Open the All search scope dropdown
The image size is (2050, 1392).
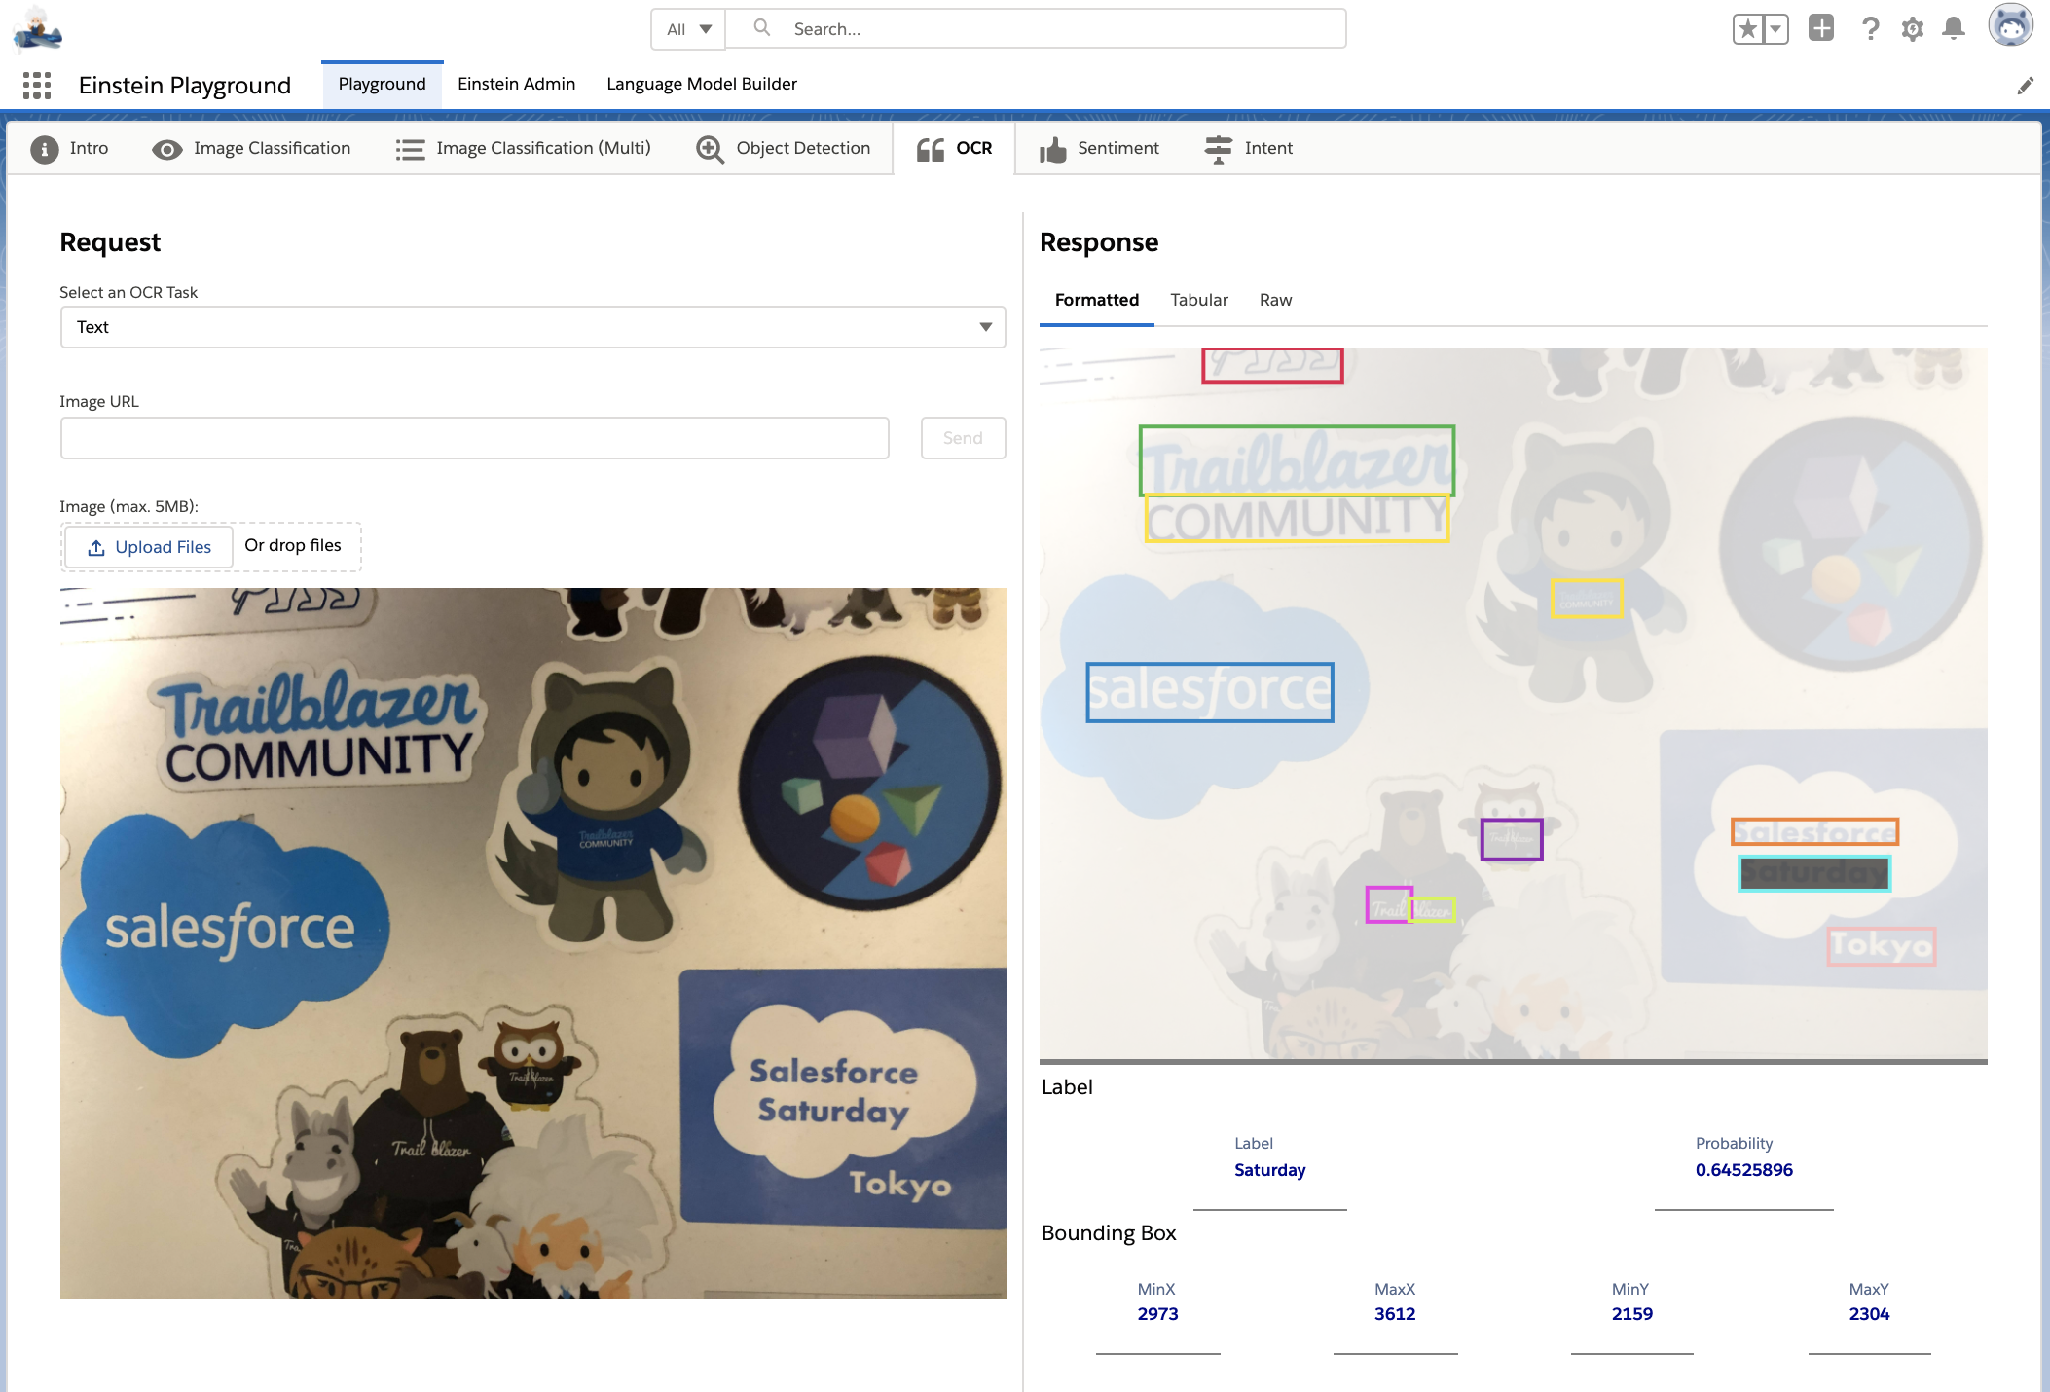click(688, 29)
